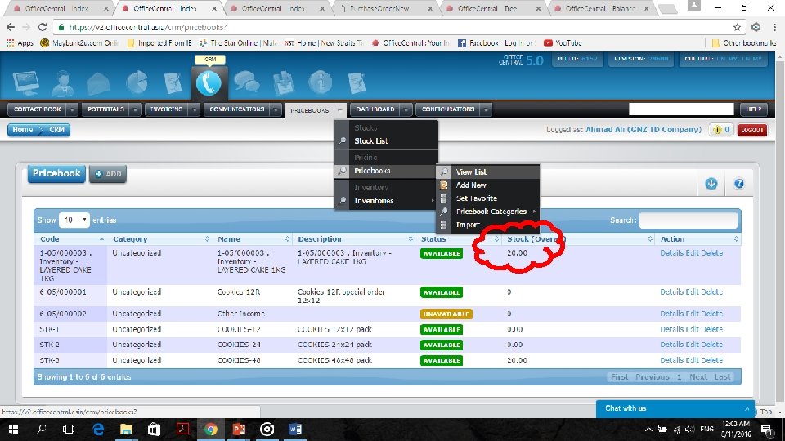Expand Configurations menu arrow

486,109
